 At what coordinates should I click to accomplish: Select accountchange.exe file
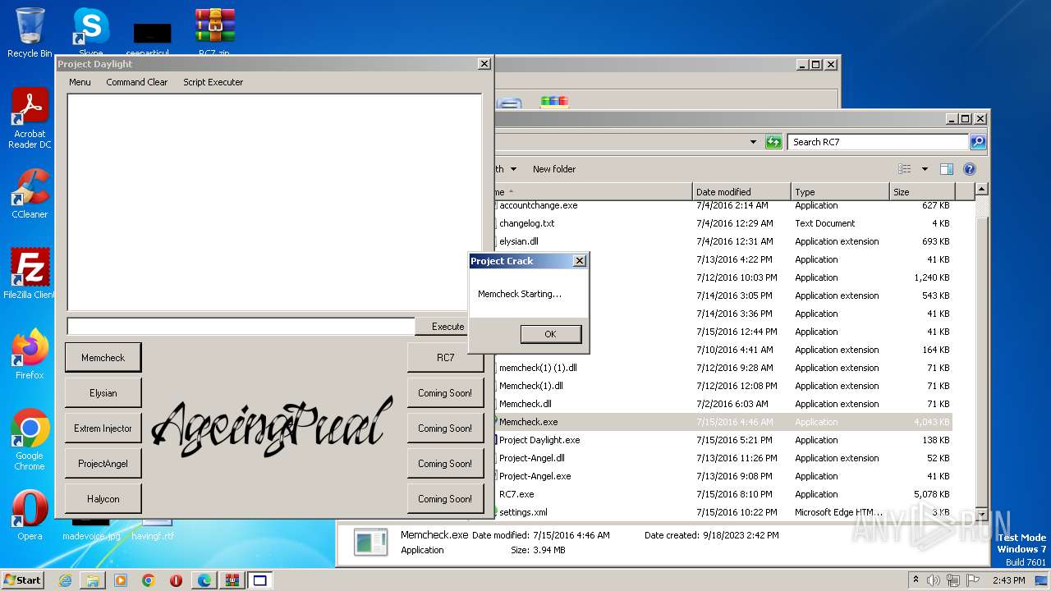[x=538, y=205]
